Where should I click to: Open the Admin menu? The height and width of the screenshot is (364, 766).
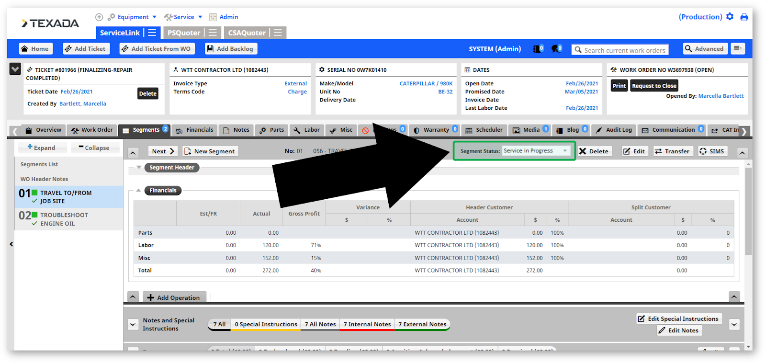pyautogui.click(x=224, y=17)
